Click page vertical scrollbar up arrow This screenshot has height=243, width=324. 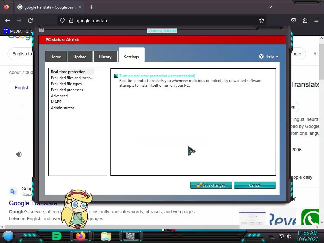[x=321, y=38]
